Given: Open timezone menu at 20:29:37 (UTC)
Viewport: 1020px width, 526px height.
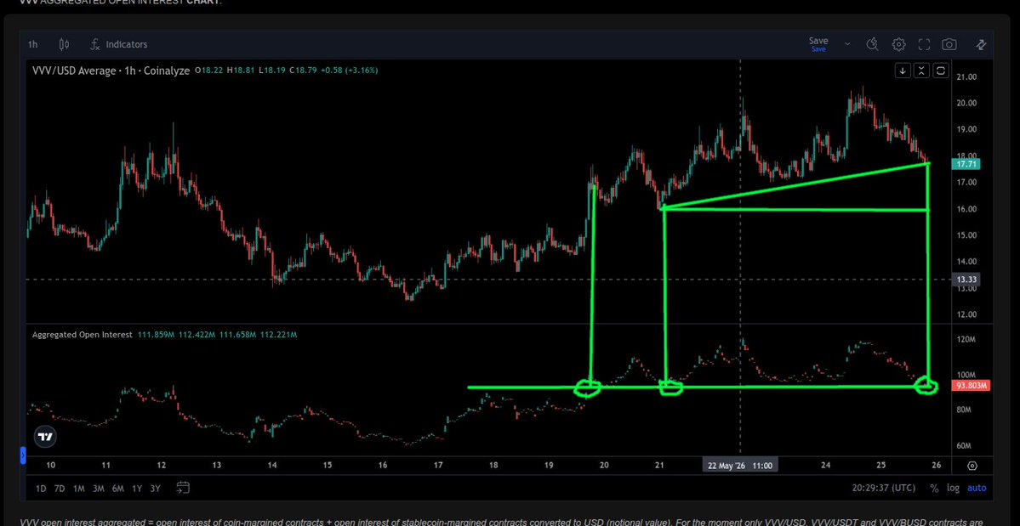Looking at the screenshot, I should pos(883,489).
